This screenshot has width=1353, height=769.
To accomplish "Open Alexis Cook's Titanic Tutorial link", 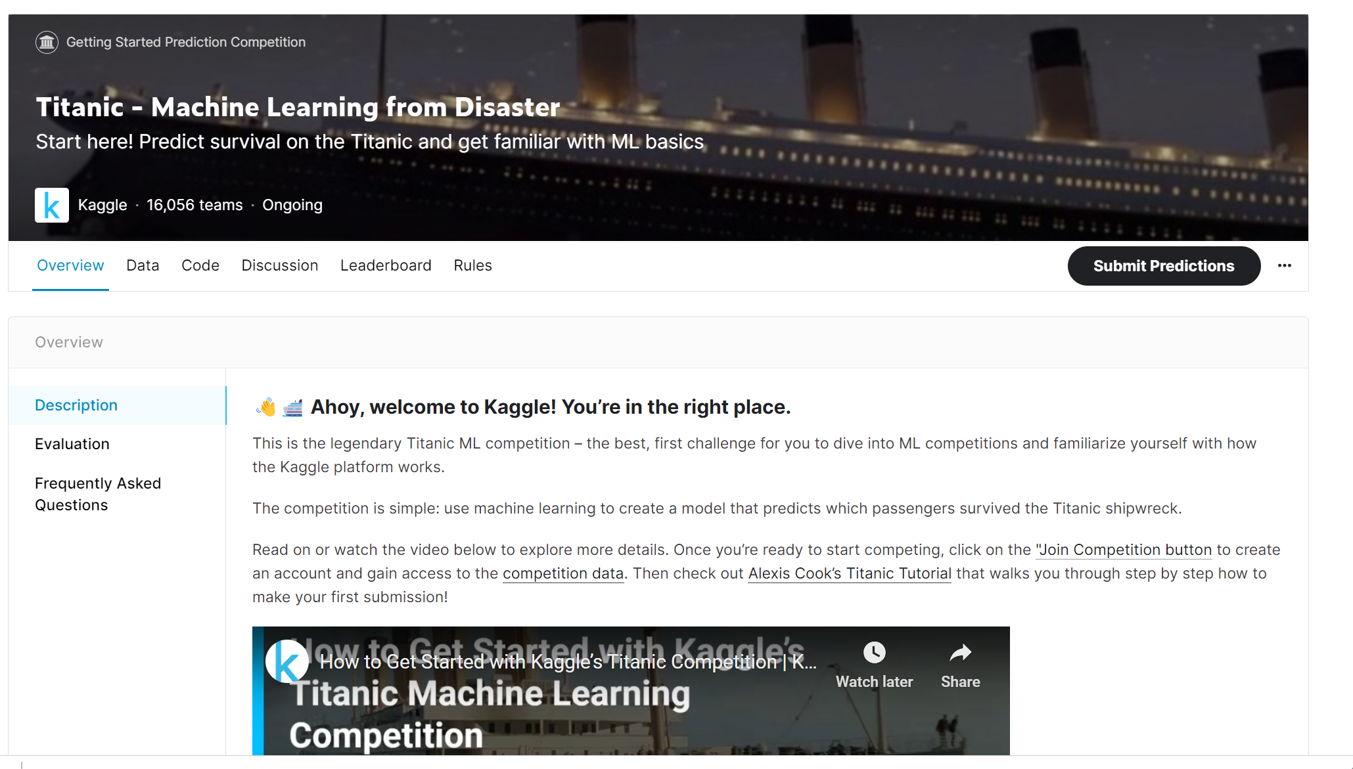I will click(x=849, y=574).
